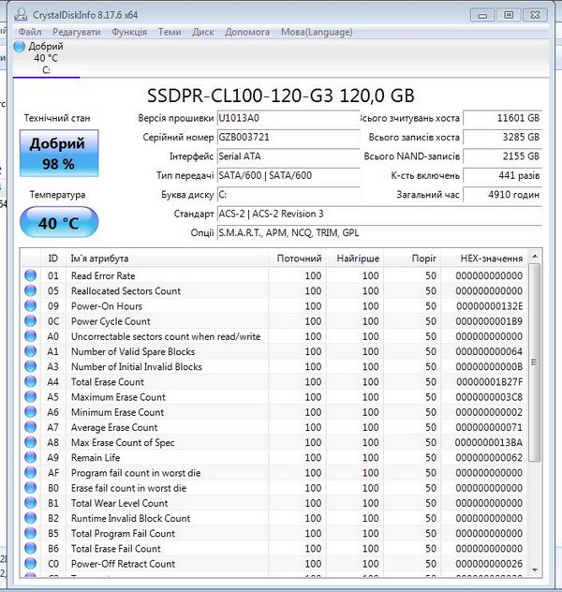Click the Добрий 98 % health status button
This screenshot has width=562, height=592.
click(58, 154)
